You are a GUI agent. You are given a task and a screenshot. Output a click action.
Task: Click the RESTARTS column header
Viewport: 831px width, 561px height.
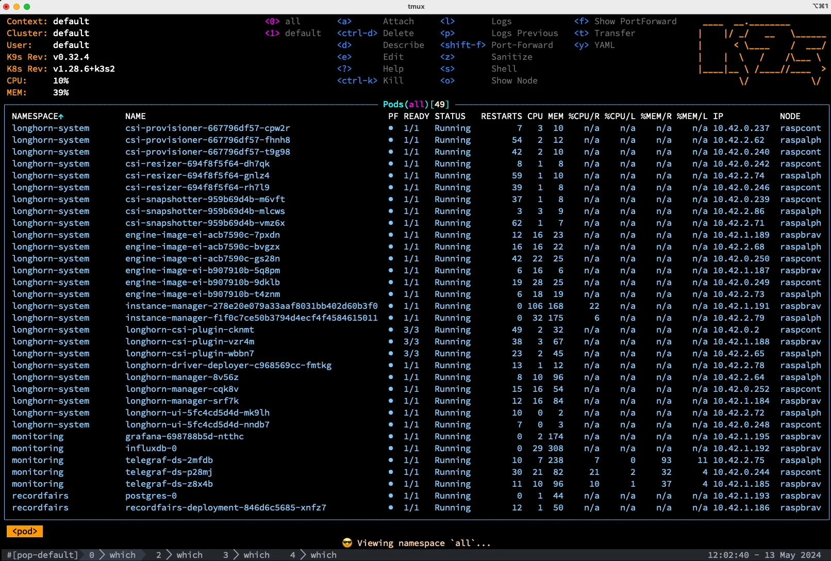(x=502, y=117)
